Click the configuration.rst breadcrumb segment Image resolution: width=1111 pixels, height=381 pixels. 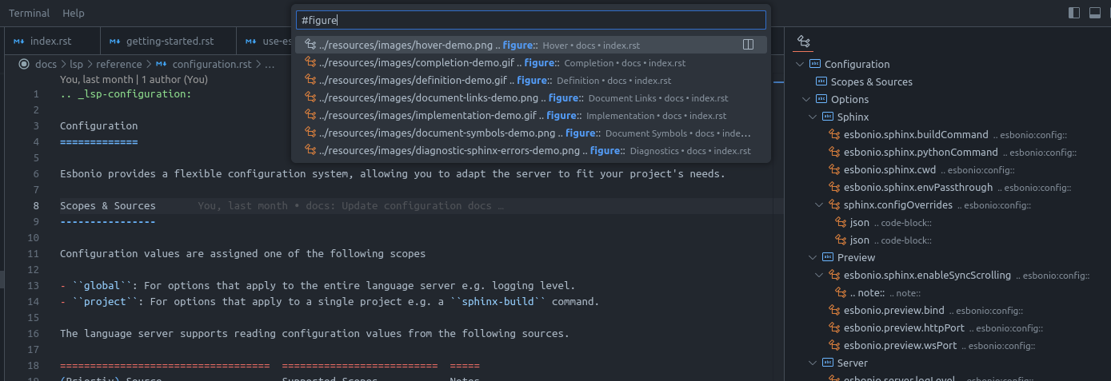point(212,64)
